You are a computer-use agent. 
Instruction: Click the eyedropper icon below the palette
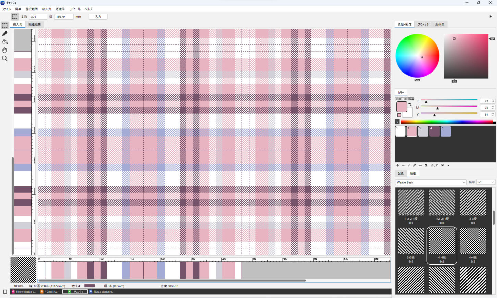(414, 165)
